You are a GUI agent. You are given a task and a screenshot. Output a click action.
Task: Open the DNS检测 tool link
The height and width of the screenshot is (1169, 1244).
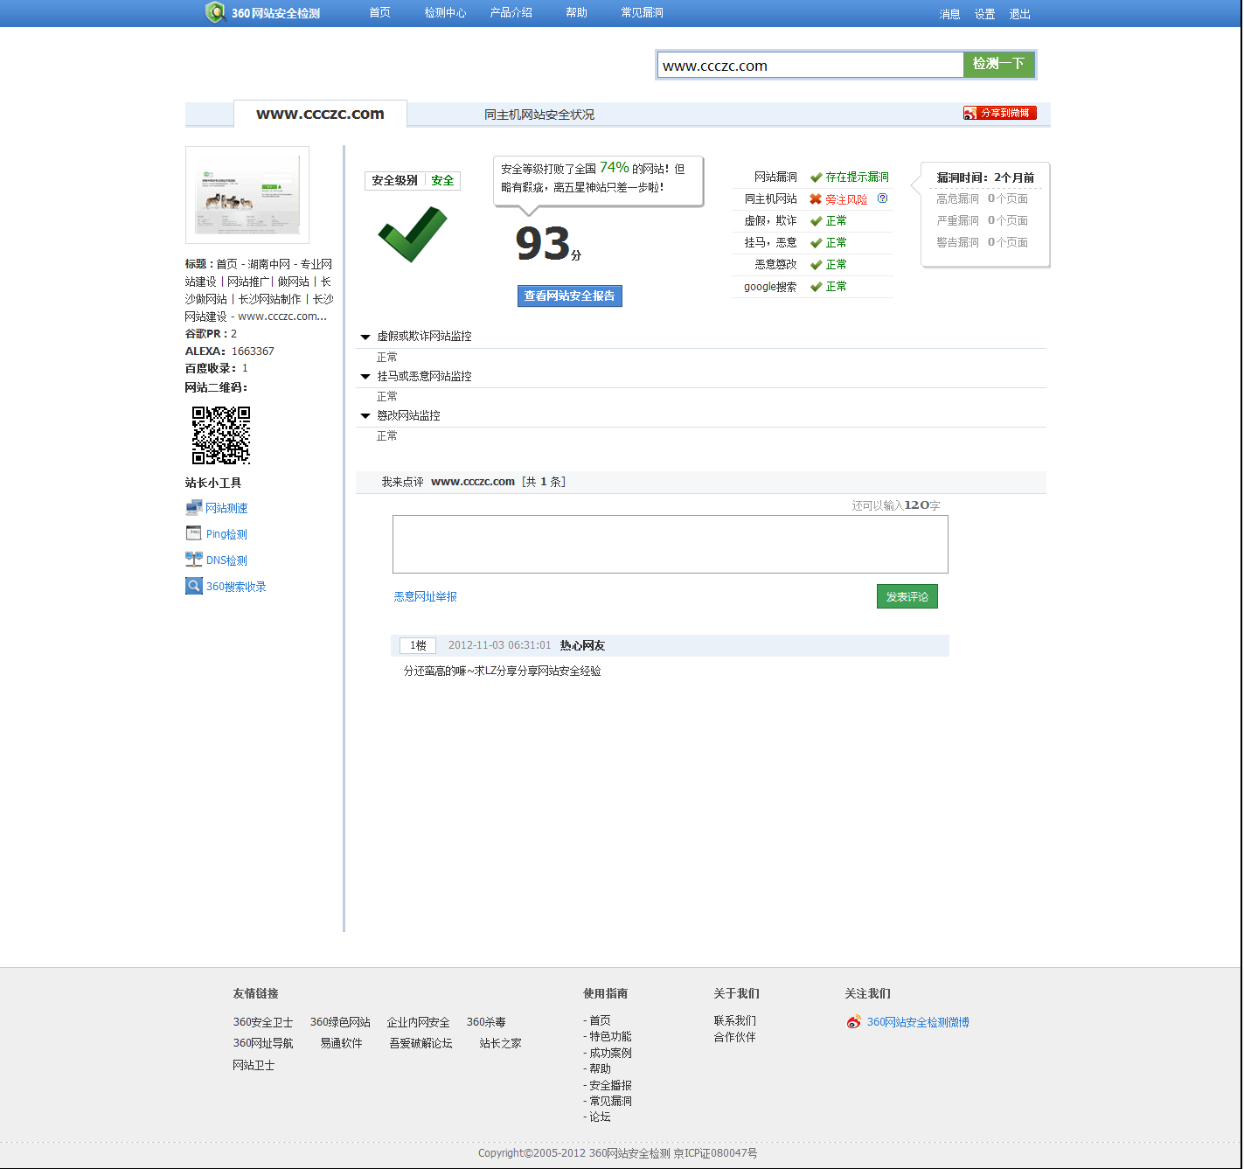coord(226,560)
